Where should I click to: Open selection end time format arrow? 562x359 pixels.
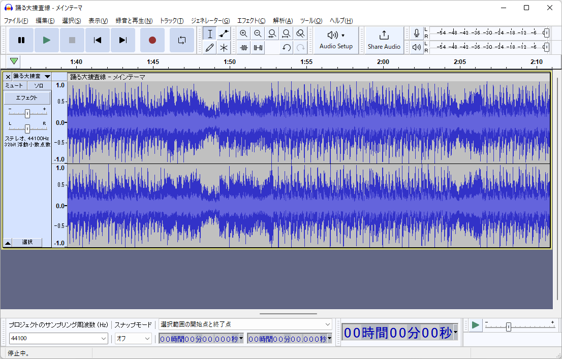pos(329,338)
